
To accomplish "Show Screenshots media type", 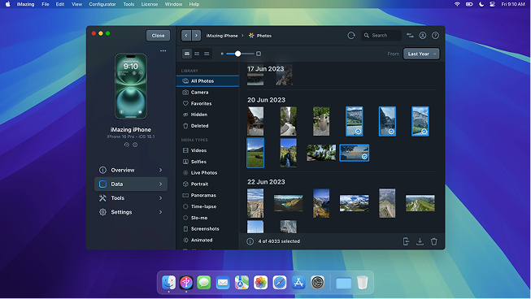I will point(207,229).
